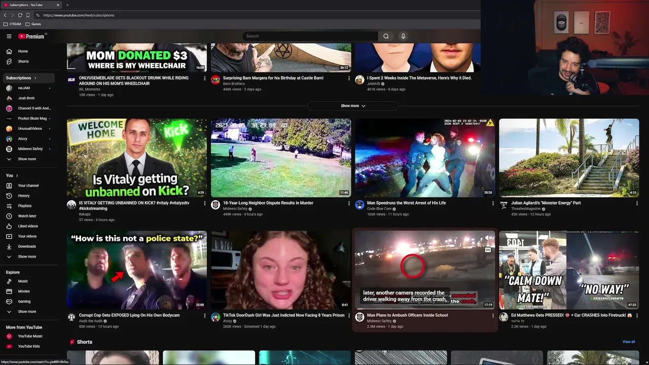Screen dimensions: 649x365
Task: Click the browser address bar URL
Action: (79, 15)
